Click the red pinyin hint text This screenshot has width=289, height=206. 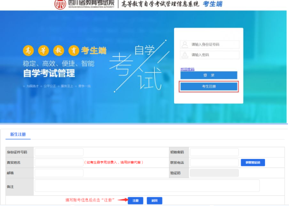coord(113,162)
